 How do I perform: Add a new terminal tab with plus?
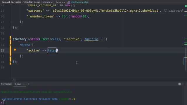pos(29,84)
